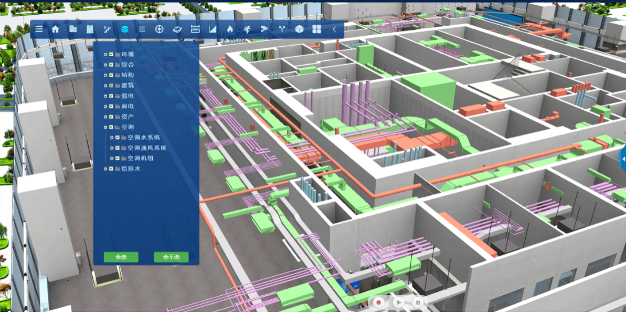Click the 结构 folder icon

click(118, 75)
